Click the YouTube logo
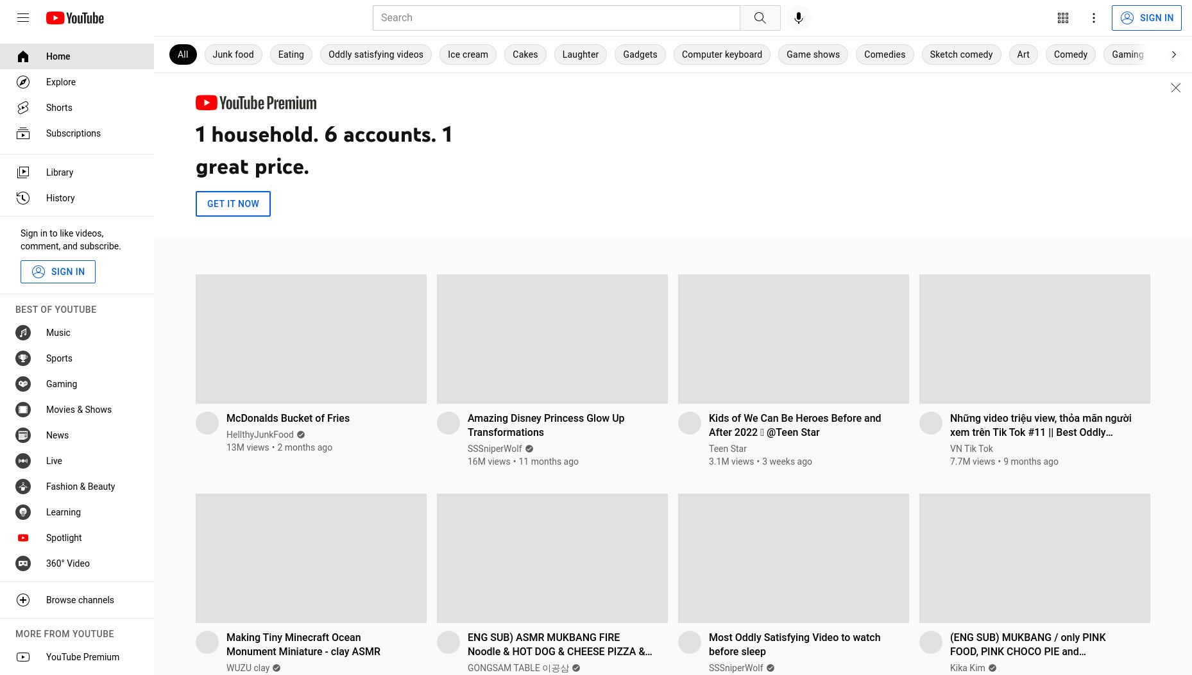Image resolution: width=1192 pixels, height=675 pixels. click(x=75, y=18)
